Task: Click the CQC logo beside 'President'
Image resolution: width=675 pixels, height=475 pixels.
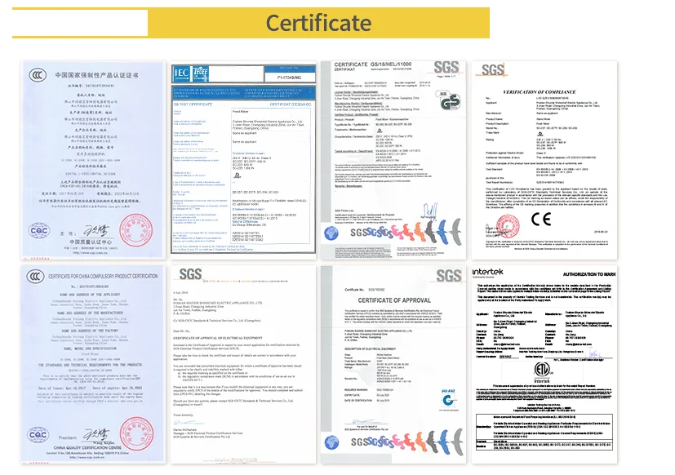Action: pos(38,434)
